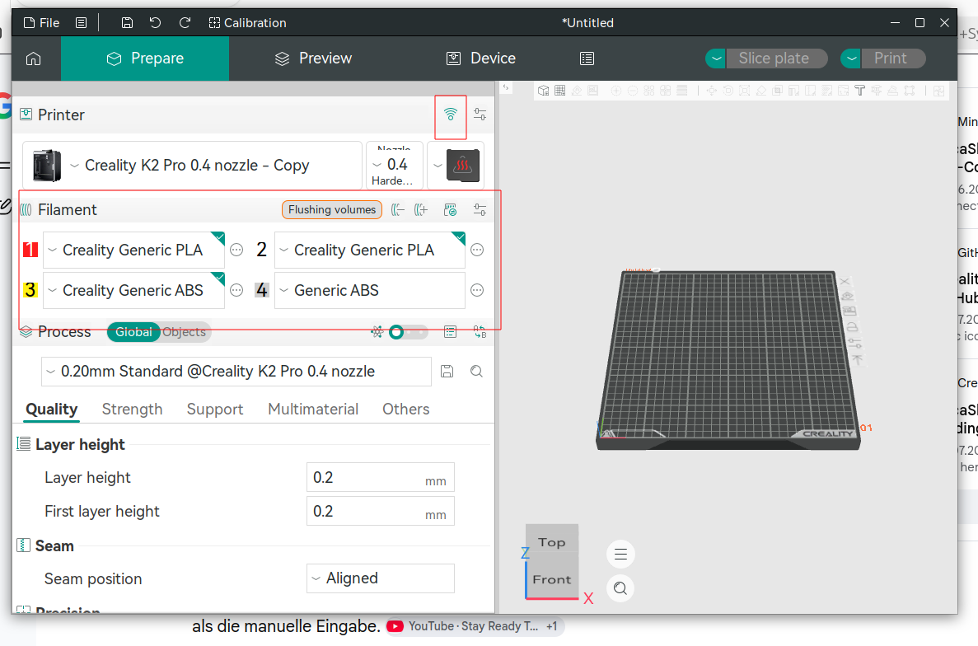Image resolution: width=978 pixels, height=646 pixels.
Task: Switch to the Prepare tab
Action: coord(145,59)
